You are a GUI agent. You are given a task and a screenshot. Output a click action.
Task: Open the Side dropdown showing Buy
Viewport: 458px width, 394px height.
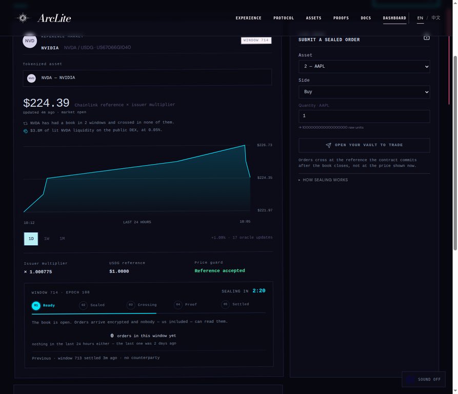click(x=364, y=92)
